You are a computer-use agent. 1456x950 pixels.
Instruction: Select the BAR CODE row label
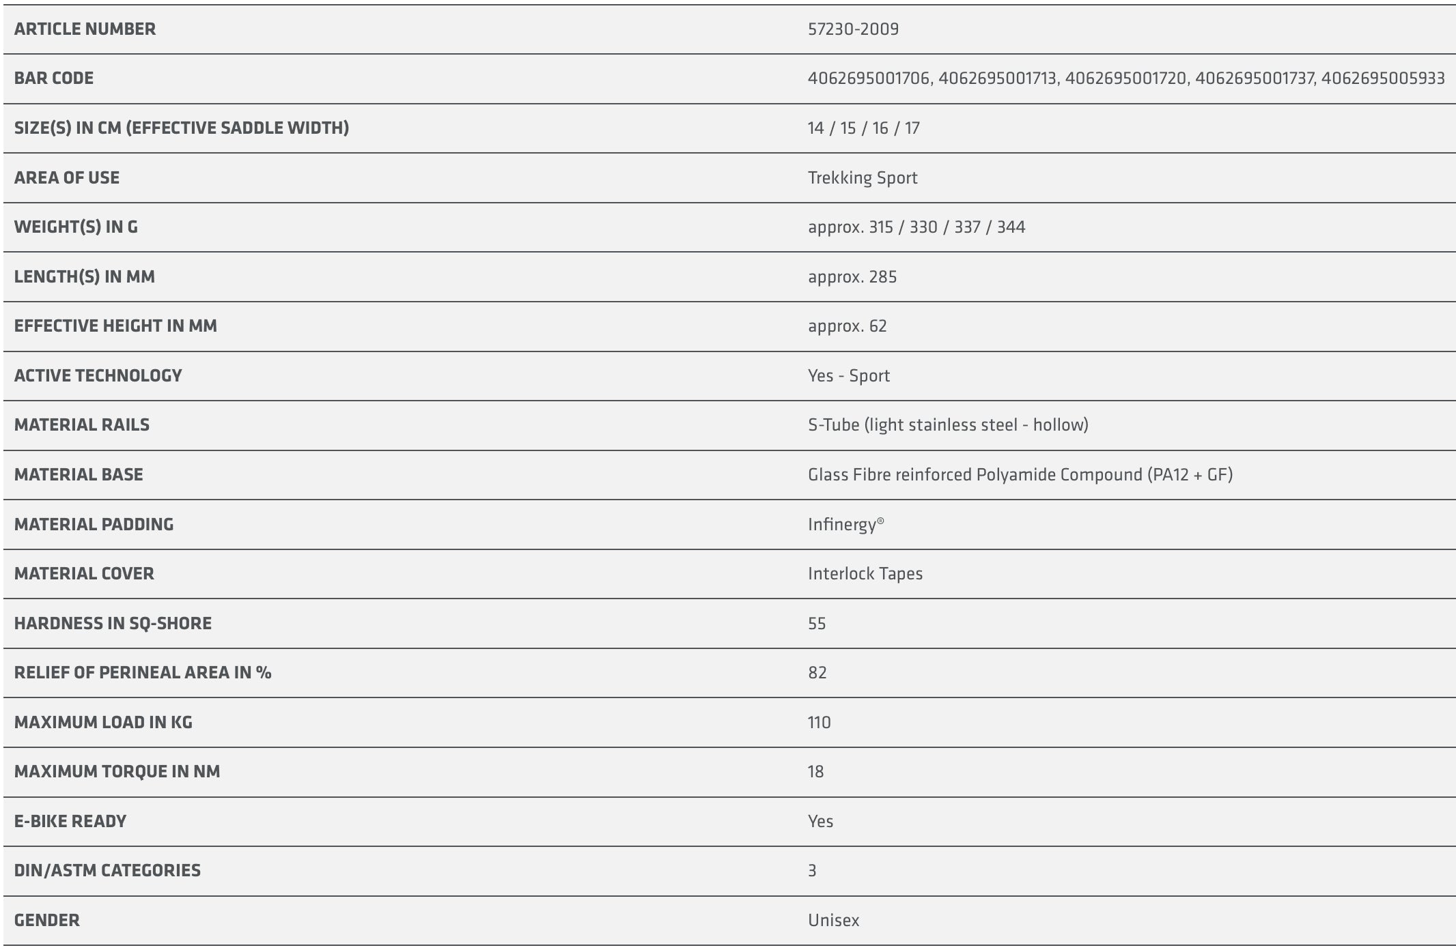54,78
